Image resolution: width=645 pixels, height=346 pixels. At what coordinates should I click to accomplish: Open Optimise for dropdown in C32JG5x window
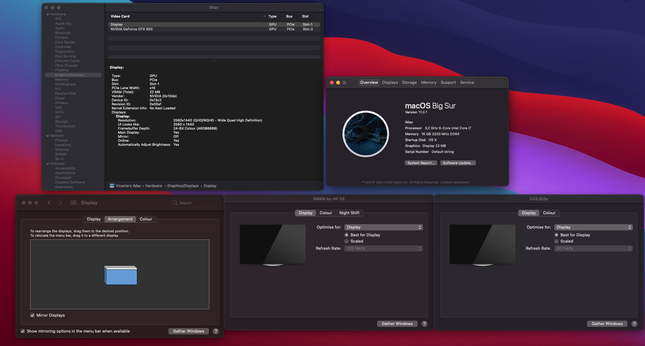pos(593,227)
